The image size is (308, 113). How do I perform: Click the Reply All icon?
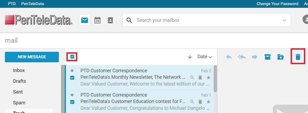242,57
